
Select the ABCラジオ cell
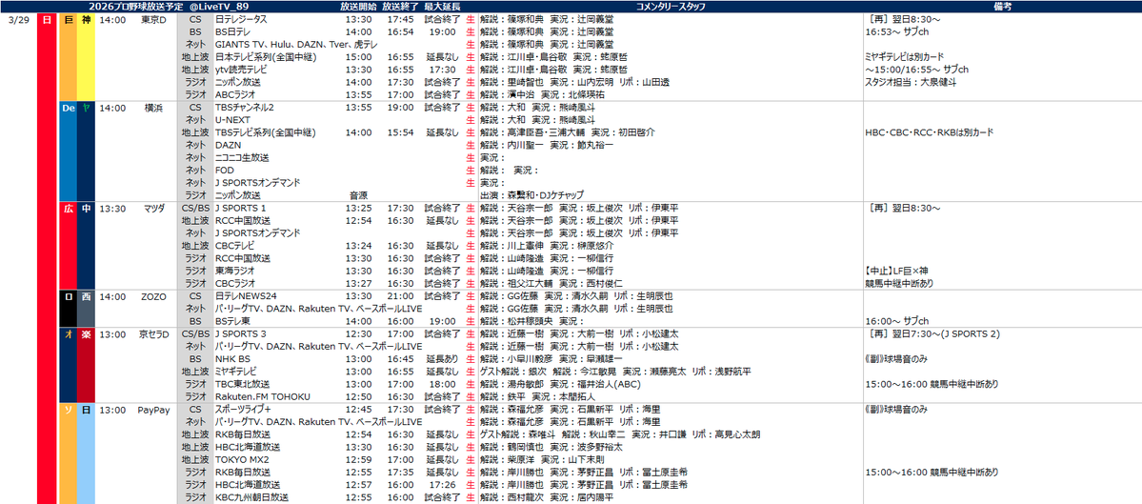pyautogui.click(x=234, y=94)
